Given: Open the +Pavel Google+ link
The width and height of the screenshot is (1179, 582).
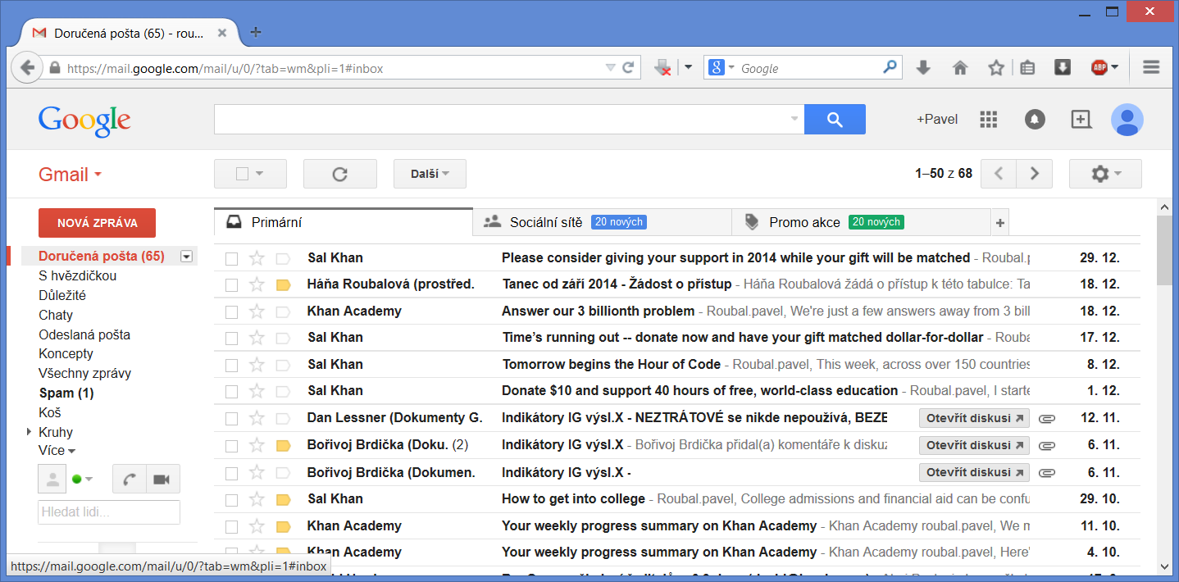Looking at the screenshot, I should tap(937, 120).
